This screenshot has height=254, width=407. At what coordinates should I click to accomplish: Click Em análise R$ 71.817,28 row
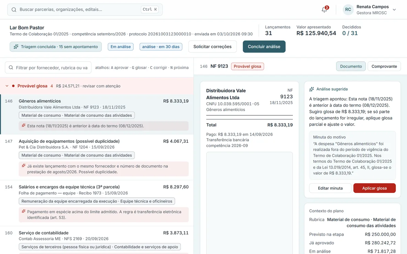click(352, 251)
